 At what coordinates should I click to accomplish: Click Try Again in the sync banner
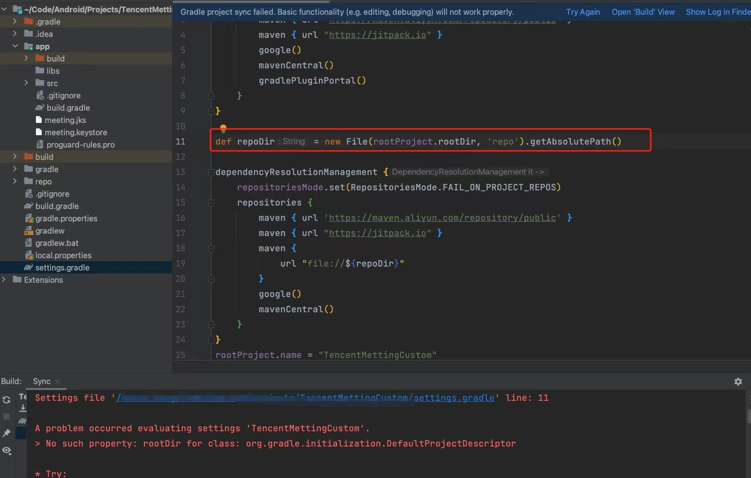(x=583, y=12)
